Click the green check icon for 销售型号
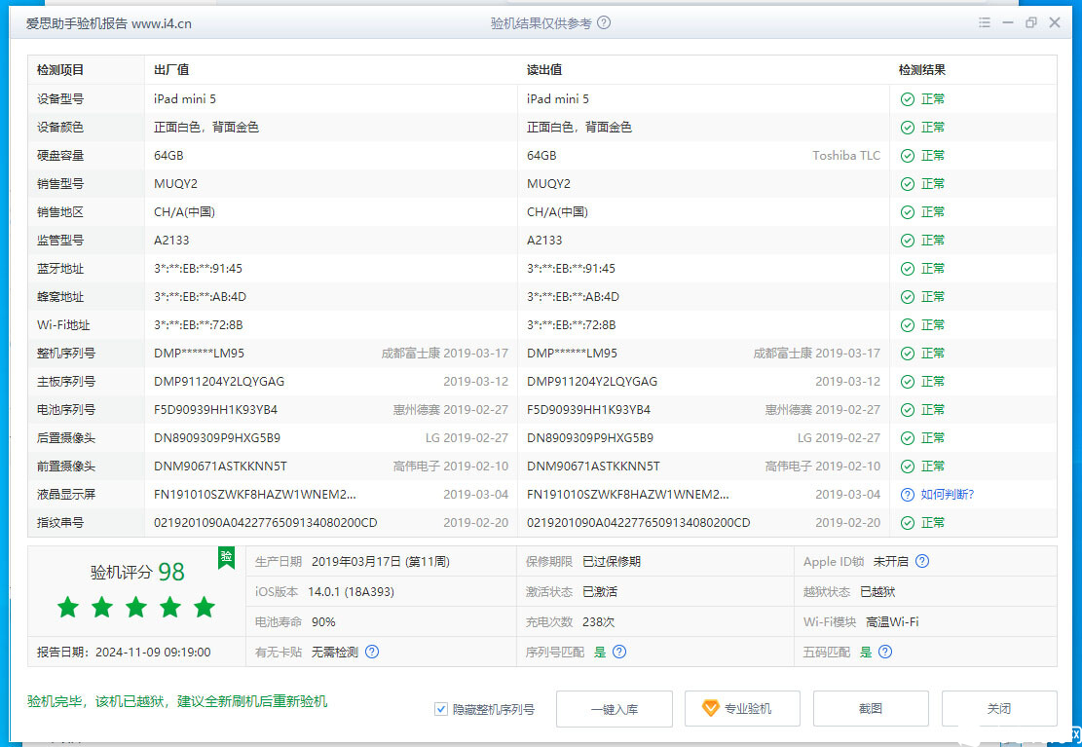Screen dimensions: 1082x747 point(908,184)
